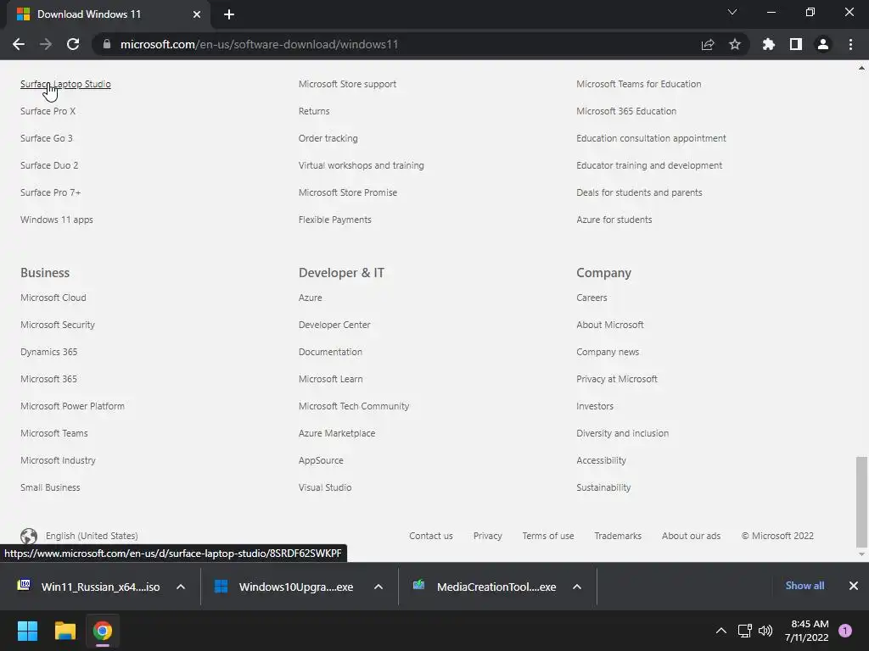Screen dimensions: 869x651
Task: Open the Chrome three-dot menu
Action: pos(850,44)
